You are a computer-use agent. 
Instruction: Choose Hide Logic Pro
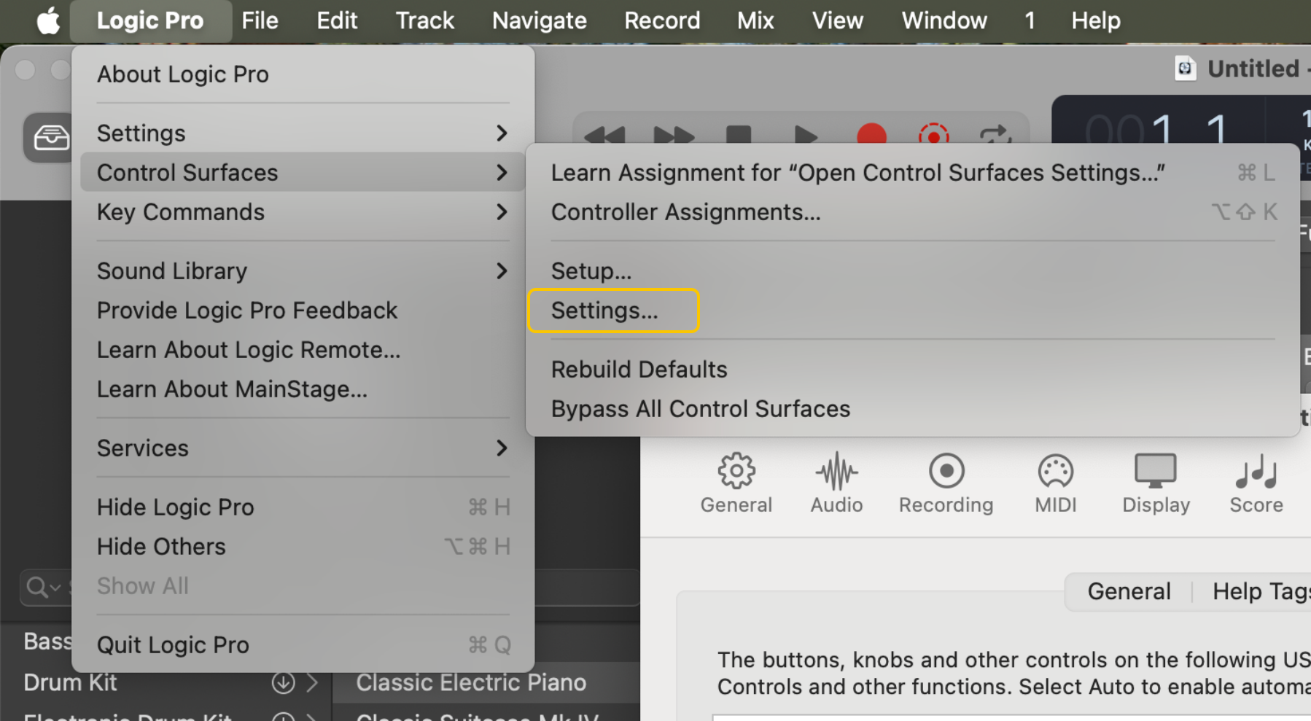click(303, 507)
